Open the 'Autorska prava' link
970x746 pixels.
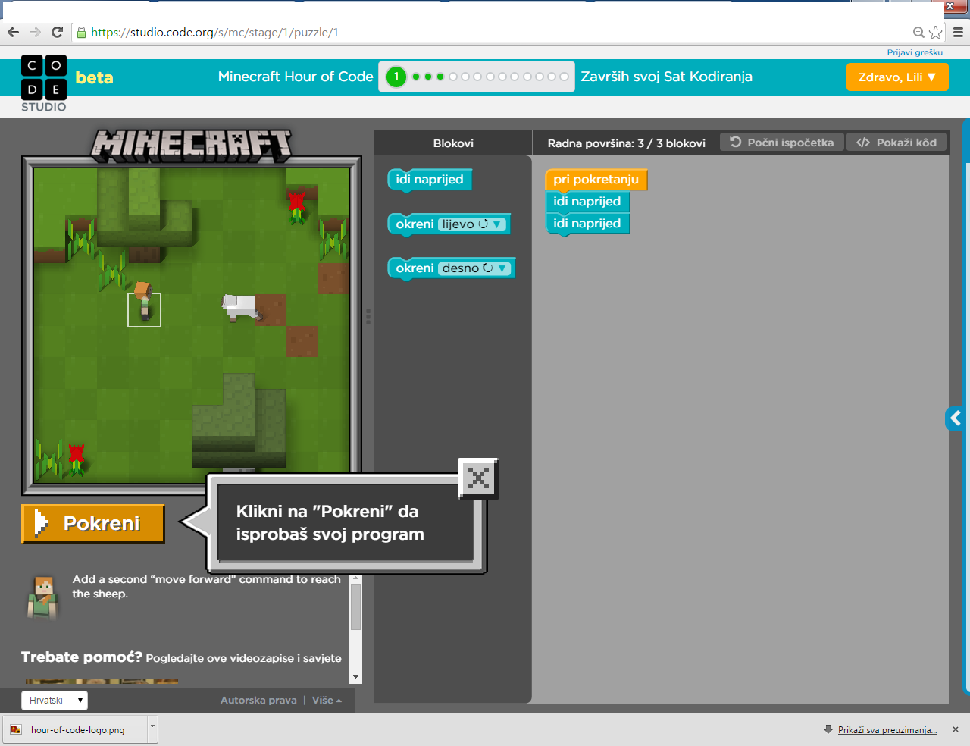[x=258, y=700]
